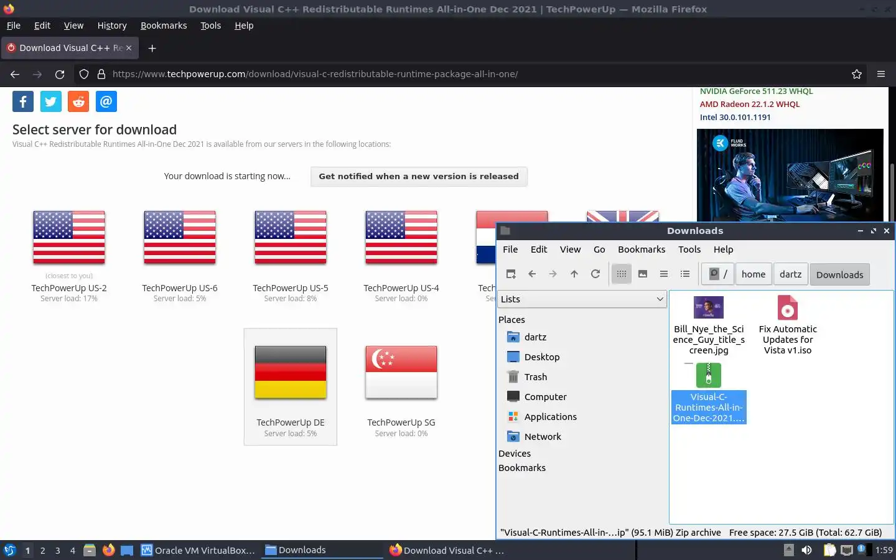Viewport: 896px width, 560px height.
Task: Switch file manager to icon view
Action: (622, 274)
